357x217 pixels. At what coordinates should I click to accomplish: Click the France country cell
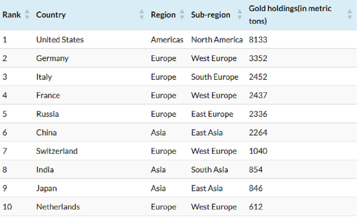tap(48, 95)
